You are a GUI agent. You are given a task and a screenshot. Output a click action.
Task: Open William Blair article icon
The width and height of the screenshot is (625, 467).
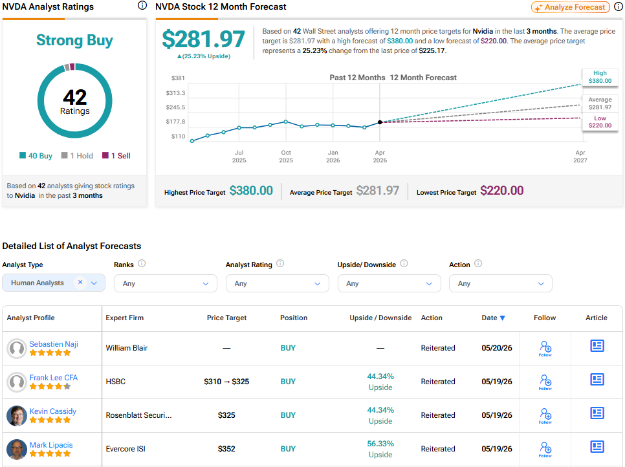(x=597, y=346)
